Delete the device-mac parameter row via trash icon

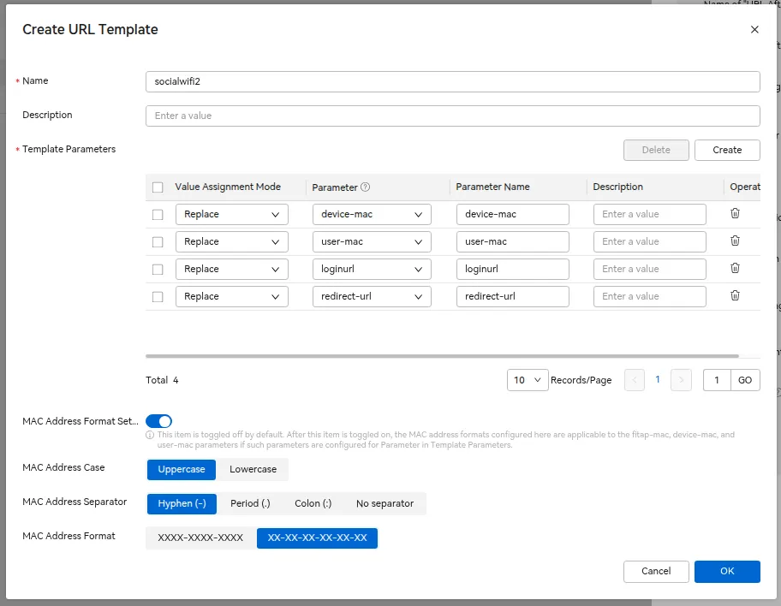pyautogui.click(x=735, y=214)
